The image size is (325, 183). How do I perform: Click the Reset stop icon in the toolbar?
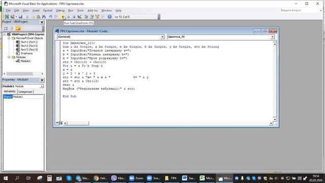point(74,17)
